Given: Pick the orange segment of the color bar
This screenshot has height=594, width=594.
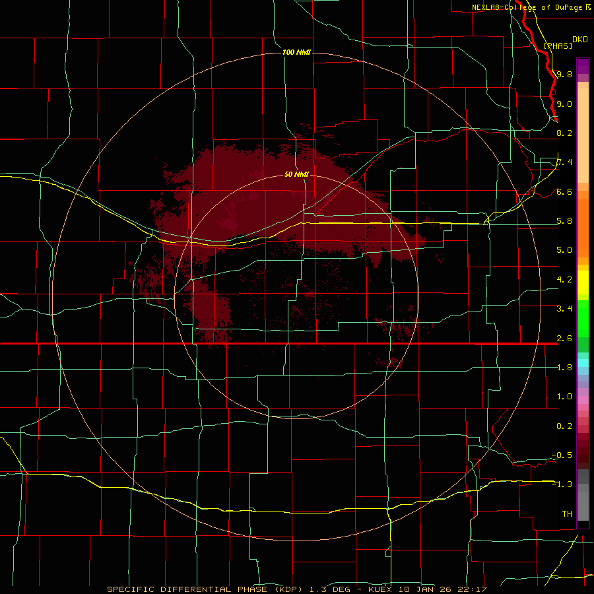Looking at the screenshot, I should [x=583, y=228].
